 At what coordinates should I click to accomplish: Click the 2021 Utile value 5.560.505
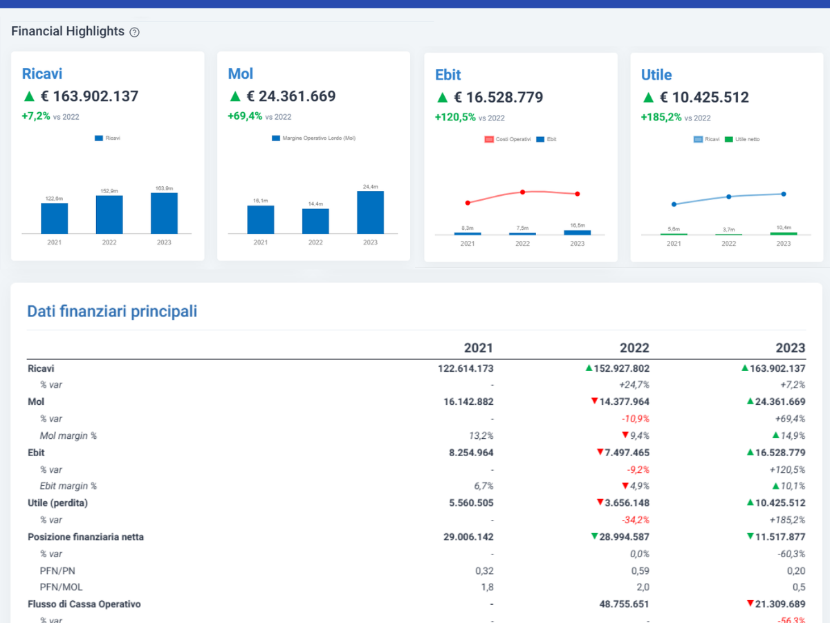471,503
